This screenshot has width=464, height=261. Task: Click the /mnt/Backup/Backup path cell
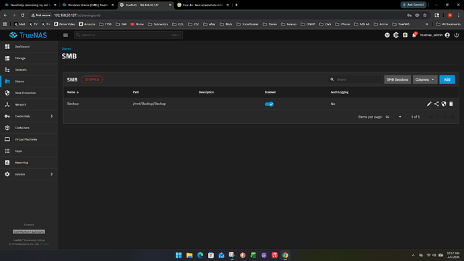[x=149, y=104]
